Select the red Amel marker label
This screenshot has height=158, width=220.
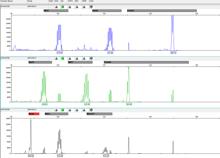tap(34, 114)
